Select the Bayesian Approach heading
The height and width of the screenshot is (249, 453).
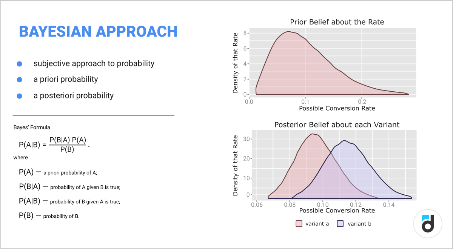(98, 32)
